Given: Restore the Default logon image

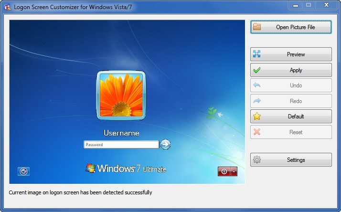Looking at the screenshot, I should (x=291, y=117).
